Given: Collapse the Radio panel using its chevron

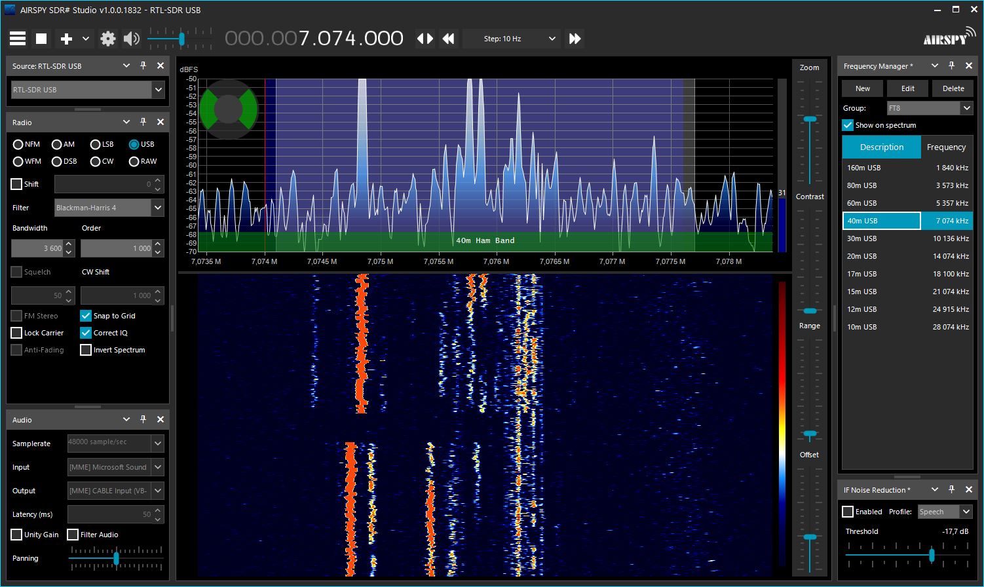Looking at the screenshot, I should coord(126,122).
